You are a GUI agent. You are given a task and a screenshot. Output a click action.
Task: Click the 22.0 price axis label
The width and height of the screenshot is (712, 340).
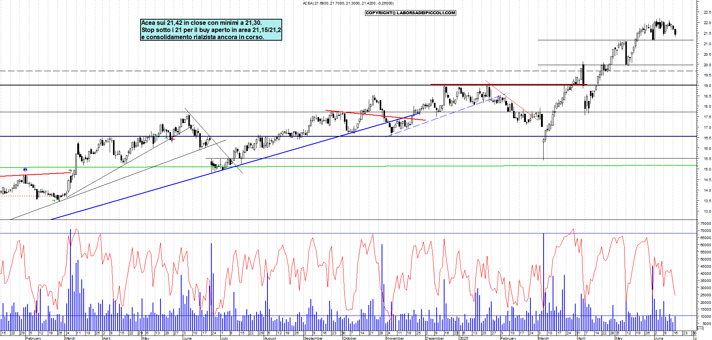coord(707,23)
